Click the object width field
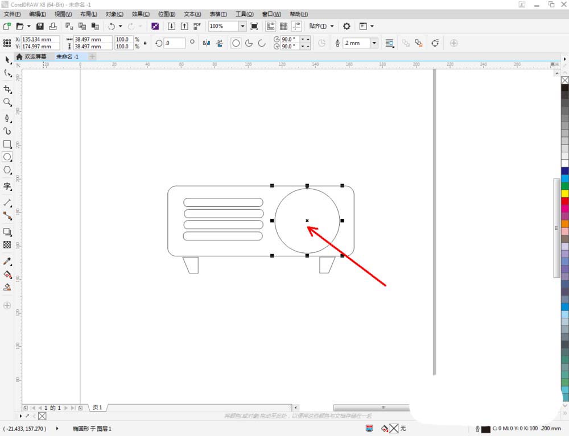Screen dimensions: 569x436 (x=93, y=39)
